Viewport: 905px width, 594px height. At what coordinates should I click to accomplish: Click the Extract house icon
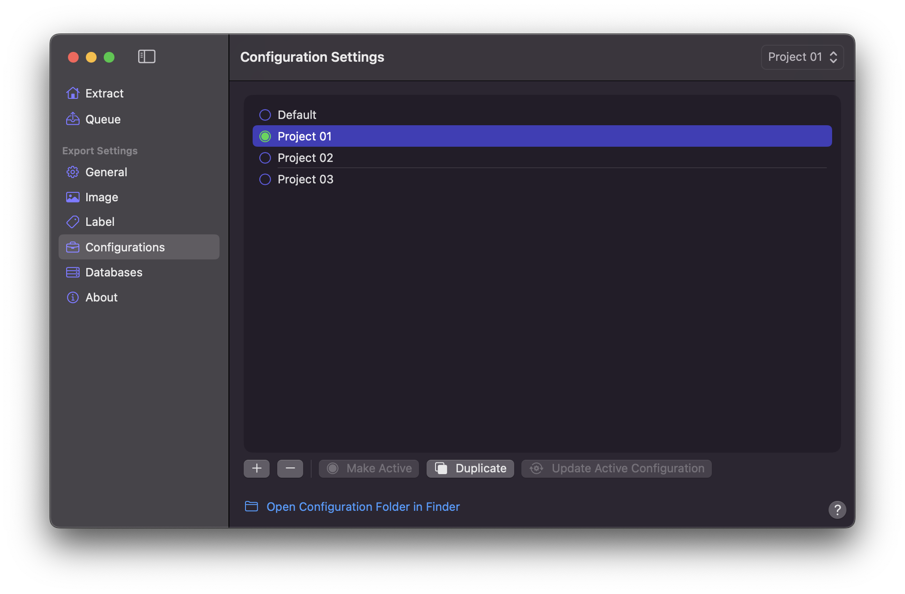tap(72, 93)
